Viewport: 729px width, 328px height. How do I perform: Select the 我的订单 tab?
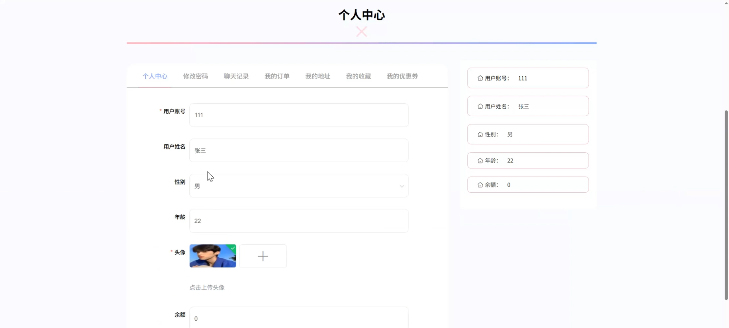click(277, 76)
